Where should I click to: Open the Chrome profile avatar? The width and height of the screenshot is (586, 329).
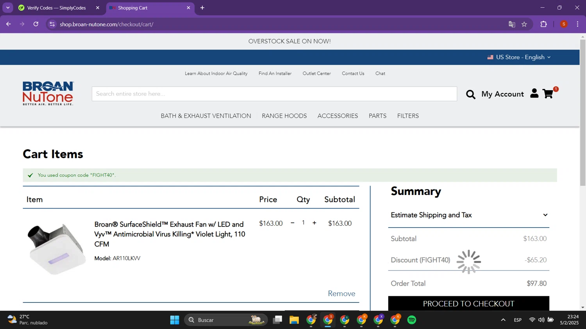pyautogui.click(x=564, y=24)
